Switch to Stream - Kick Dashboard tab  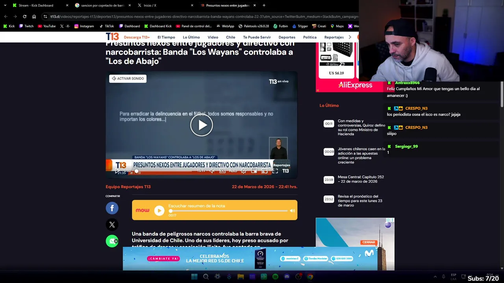[39, 6]
